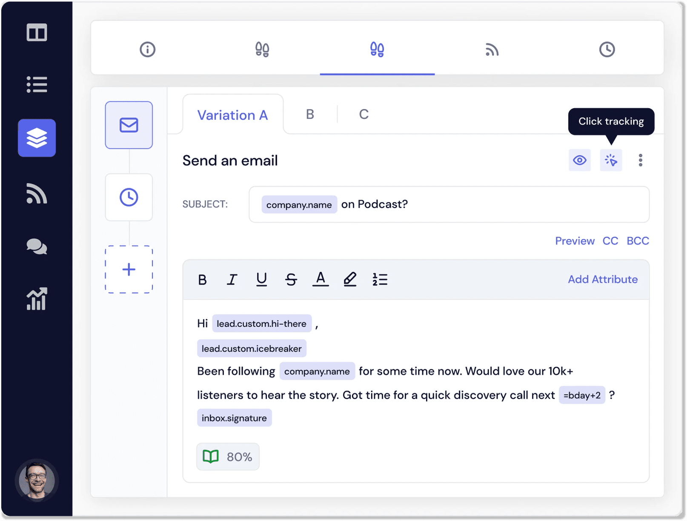
Task: Add a new sequence step
Action: [x=129, y=269]
